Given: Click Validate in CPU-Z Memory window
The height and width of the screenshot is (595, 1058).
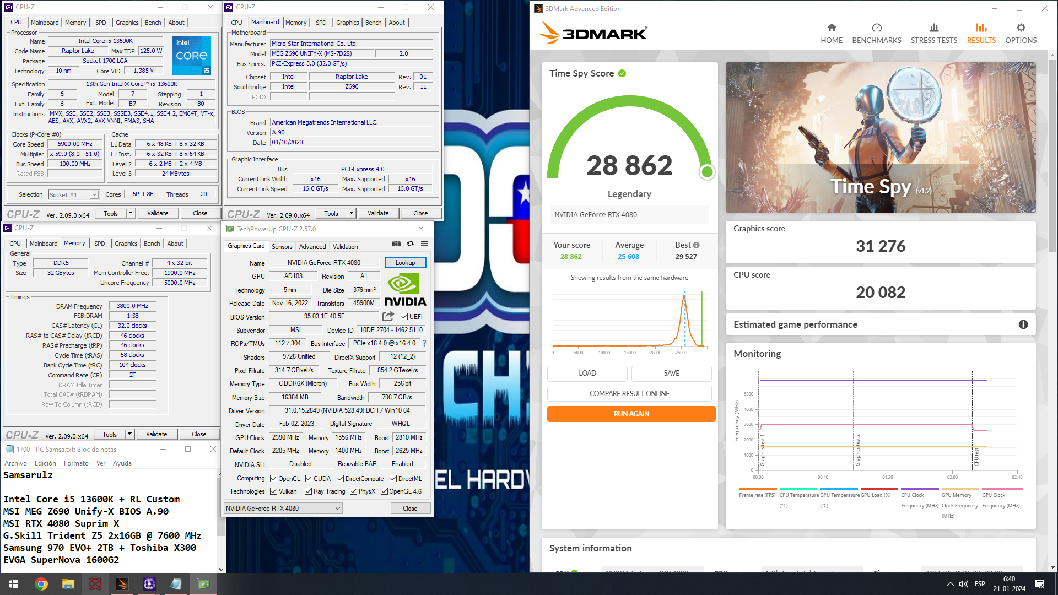Looking at the screenshot, I should point(156,434).
